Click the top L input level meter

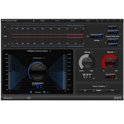pyautogui.click(x=47, y=26)
